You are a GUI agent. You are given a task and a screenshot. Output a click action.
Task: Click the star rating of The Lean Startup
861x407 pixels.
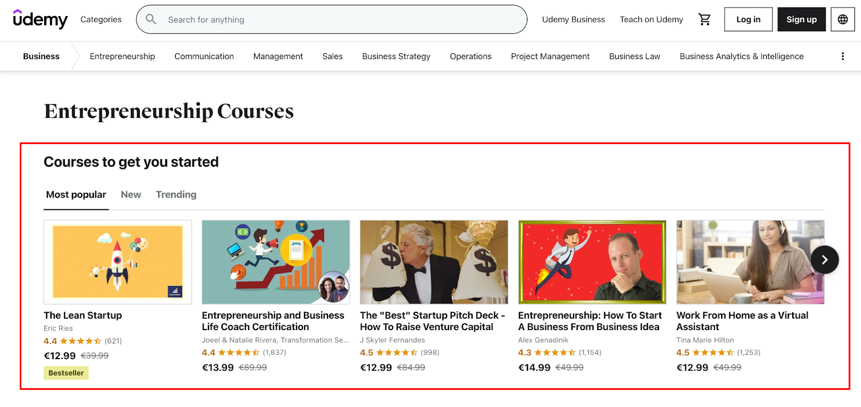81,341
